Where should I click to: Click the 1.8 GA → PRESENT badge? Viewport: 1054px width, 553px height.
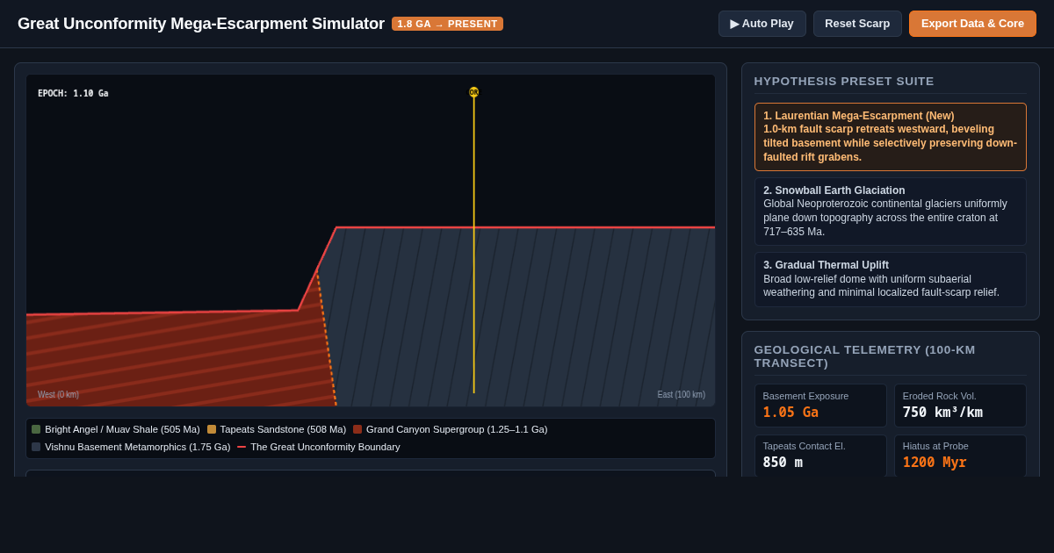(x=447, y=24)
